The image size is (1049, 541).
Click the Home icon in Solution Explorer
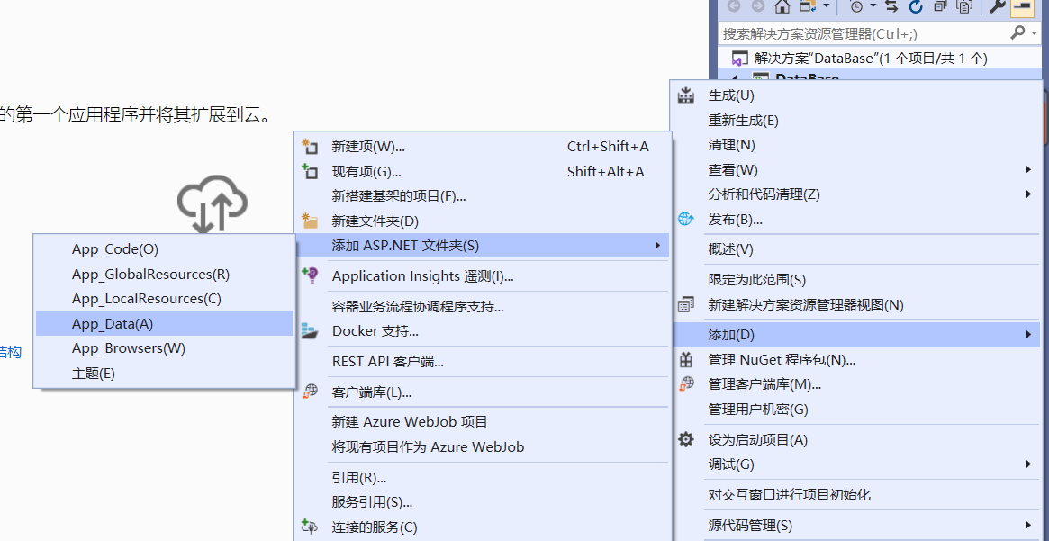(782, 8)
